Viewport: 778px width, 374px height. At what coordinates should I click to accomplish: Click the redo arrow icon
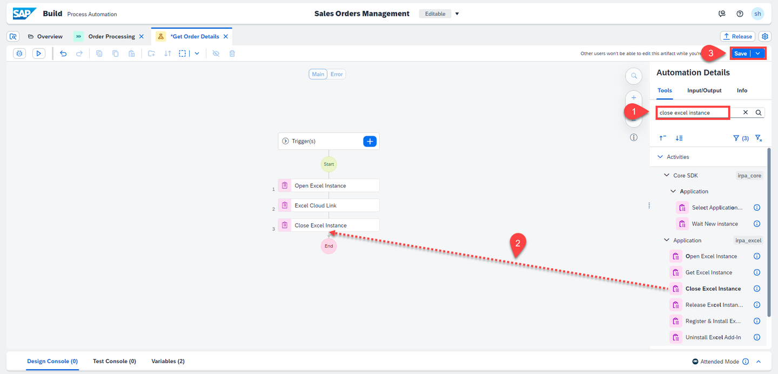(79, 54)
